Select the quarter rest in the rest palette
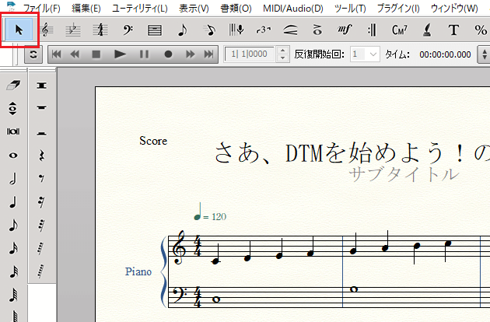490x322 pixels. click(x=41, y=155)
